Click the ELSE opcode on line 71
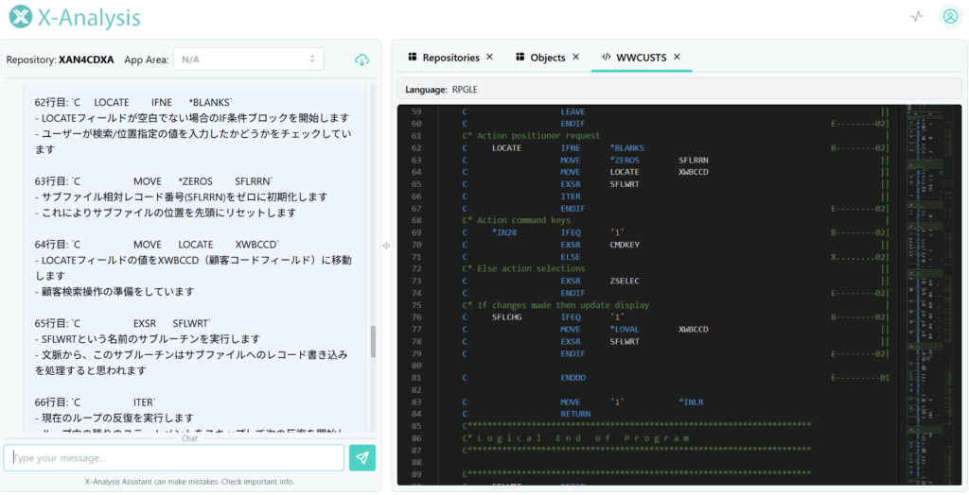Viewport: 969px width, 495px height. point(571,257)
